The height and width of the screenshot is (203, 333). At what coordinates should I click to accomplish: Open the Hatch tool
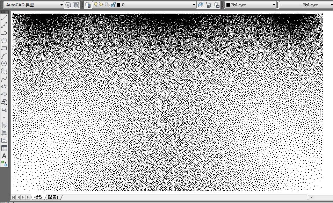[x=4, y=125]
